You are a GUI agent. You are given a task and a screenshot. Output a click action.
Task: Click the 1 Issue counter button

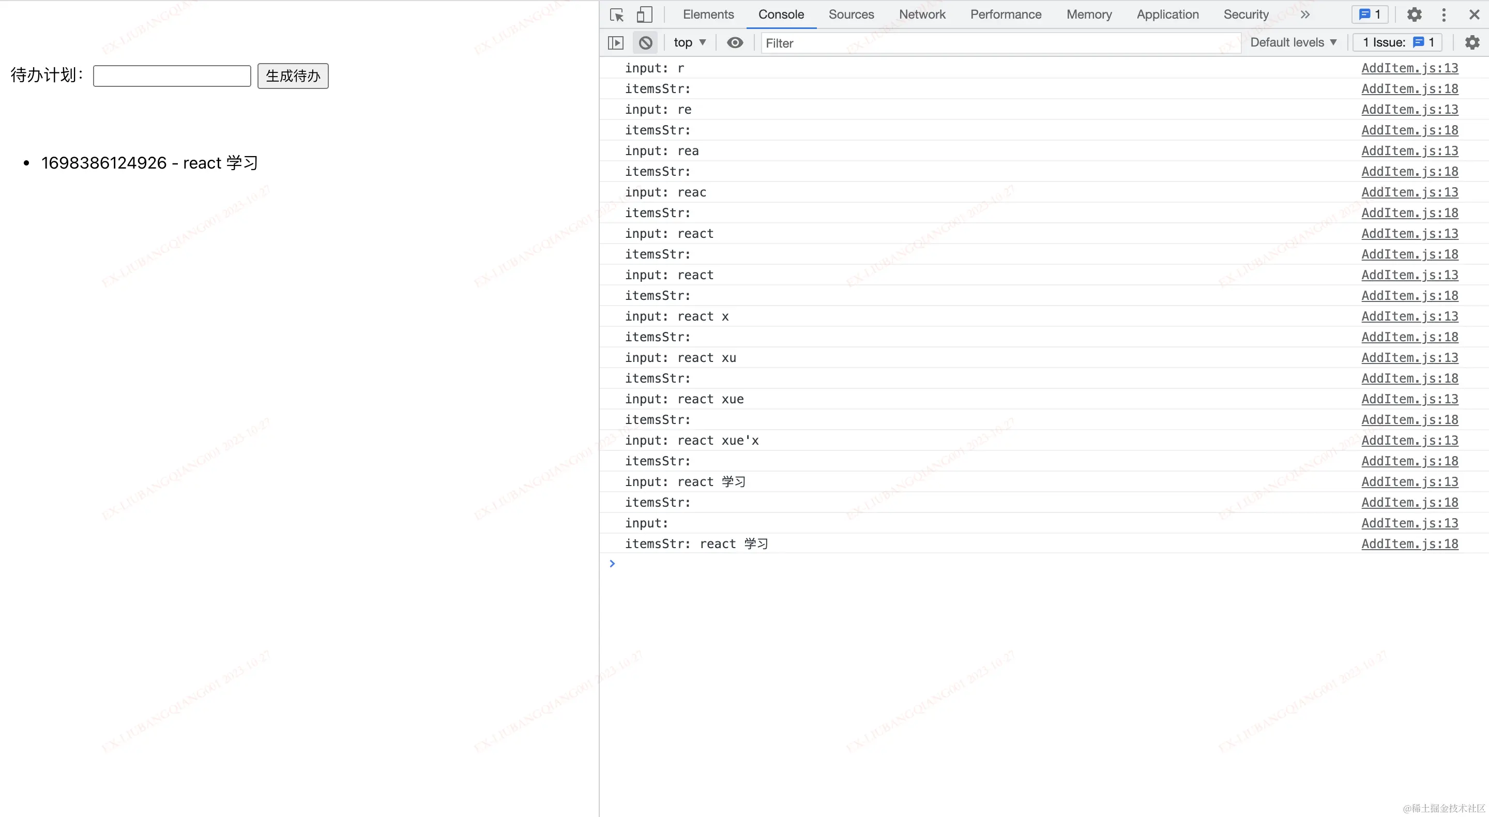pyautogui.click(x=1397, y=43)
